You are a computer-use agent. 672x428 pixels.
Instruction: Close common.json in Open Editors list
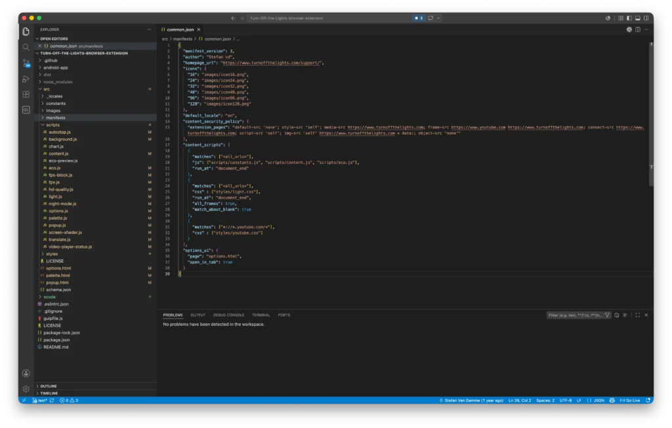pos(40,46)
